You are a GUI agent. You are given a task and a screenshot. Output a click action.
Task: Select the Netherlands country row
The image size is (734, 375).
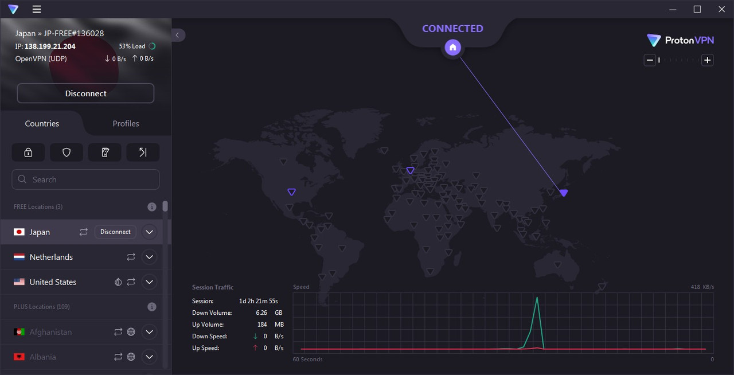[x=81, y=257]
